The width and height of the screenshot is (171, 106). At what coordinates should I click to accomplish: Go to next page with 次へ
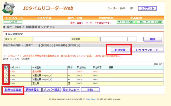pyautogui.click(x=161, y=64)
